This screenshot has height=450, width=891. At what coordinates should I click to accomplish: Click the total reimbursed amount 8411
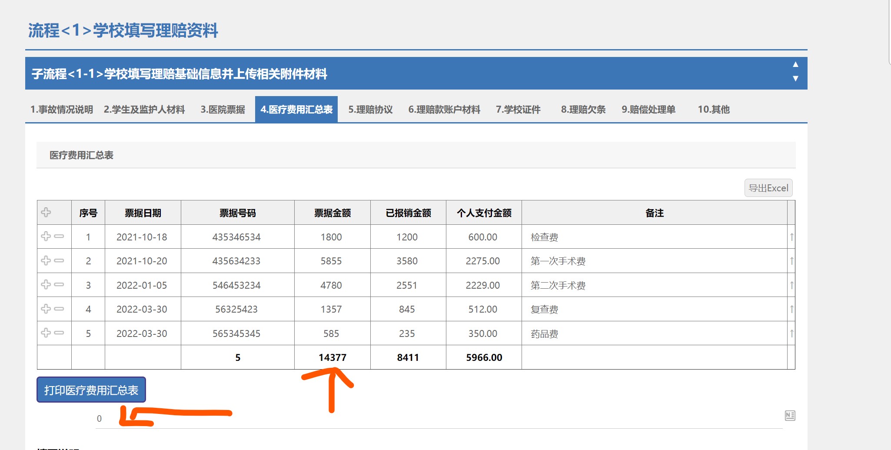[408, 357]
